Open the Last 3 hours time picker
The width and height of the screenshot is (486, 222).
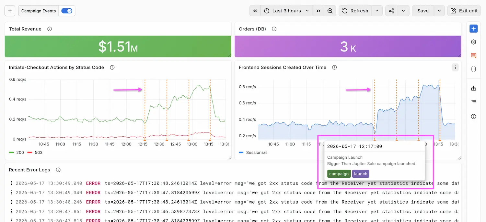[286, 11]
